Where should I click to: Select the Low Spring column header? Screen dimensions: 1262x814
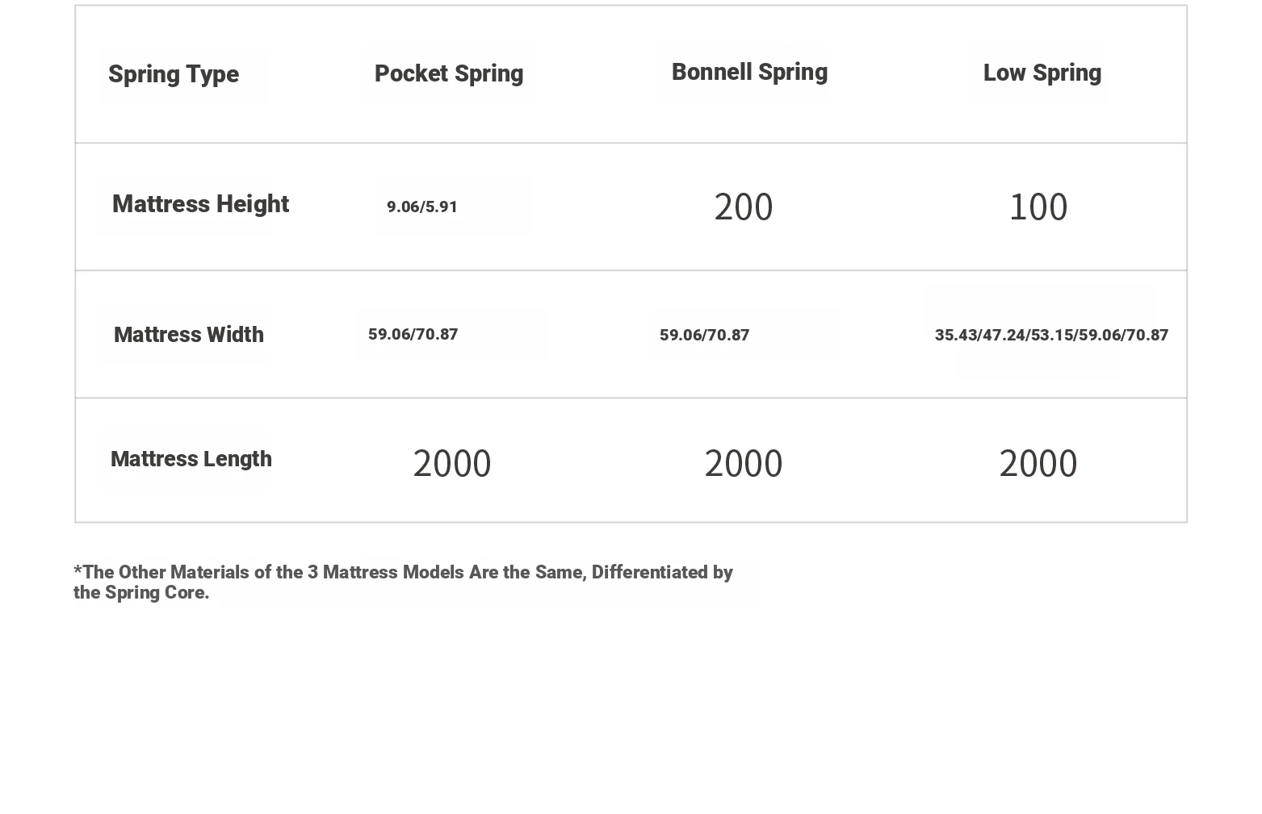pyautogui.click(x=1042, y=73)
